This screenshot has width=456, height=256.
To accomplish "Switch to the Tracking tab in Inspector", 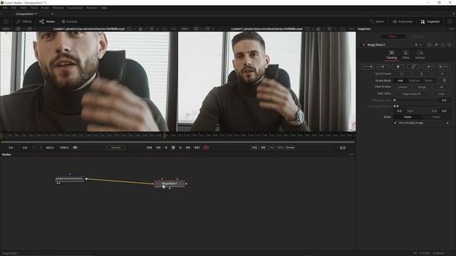I will click(391, 55).
